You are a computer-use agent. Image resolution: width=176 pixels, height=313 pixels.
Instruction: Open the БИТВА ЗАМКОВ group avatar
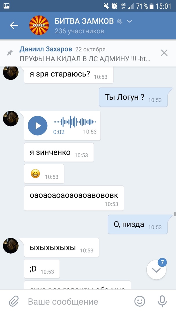[39, 25]
